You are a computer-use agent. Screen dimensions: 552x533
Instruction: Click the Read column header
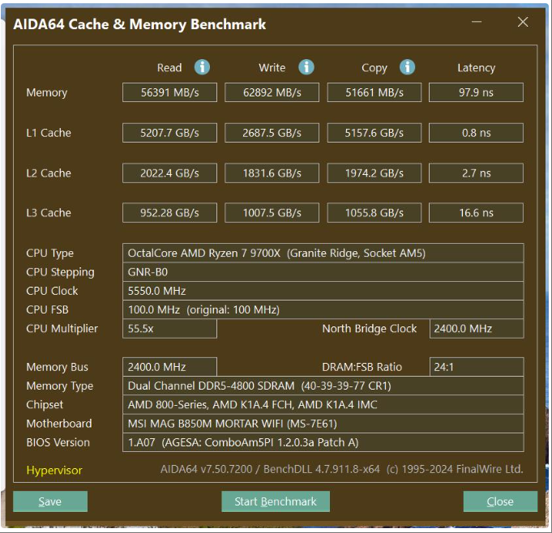(169, 67)
